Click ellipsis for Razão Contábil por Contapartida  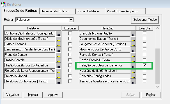[59, 65]
